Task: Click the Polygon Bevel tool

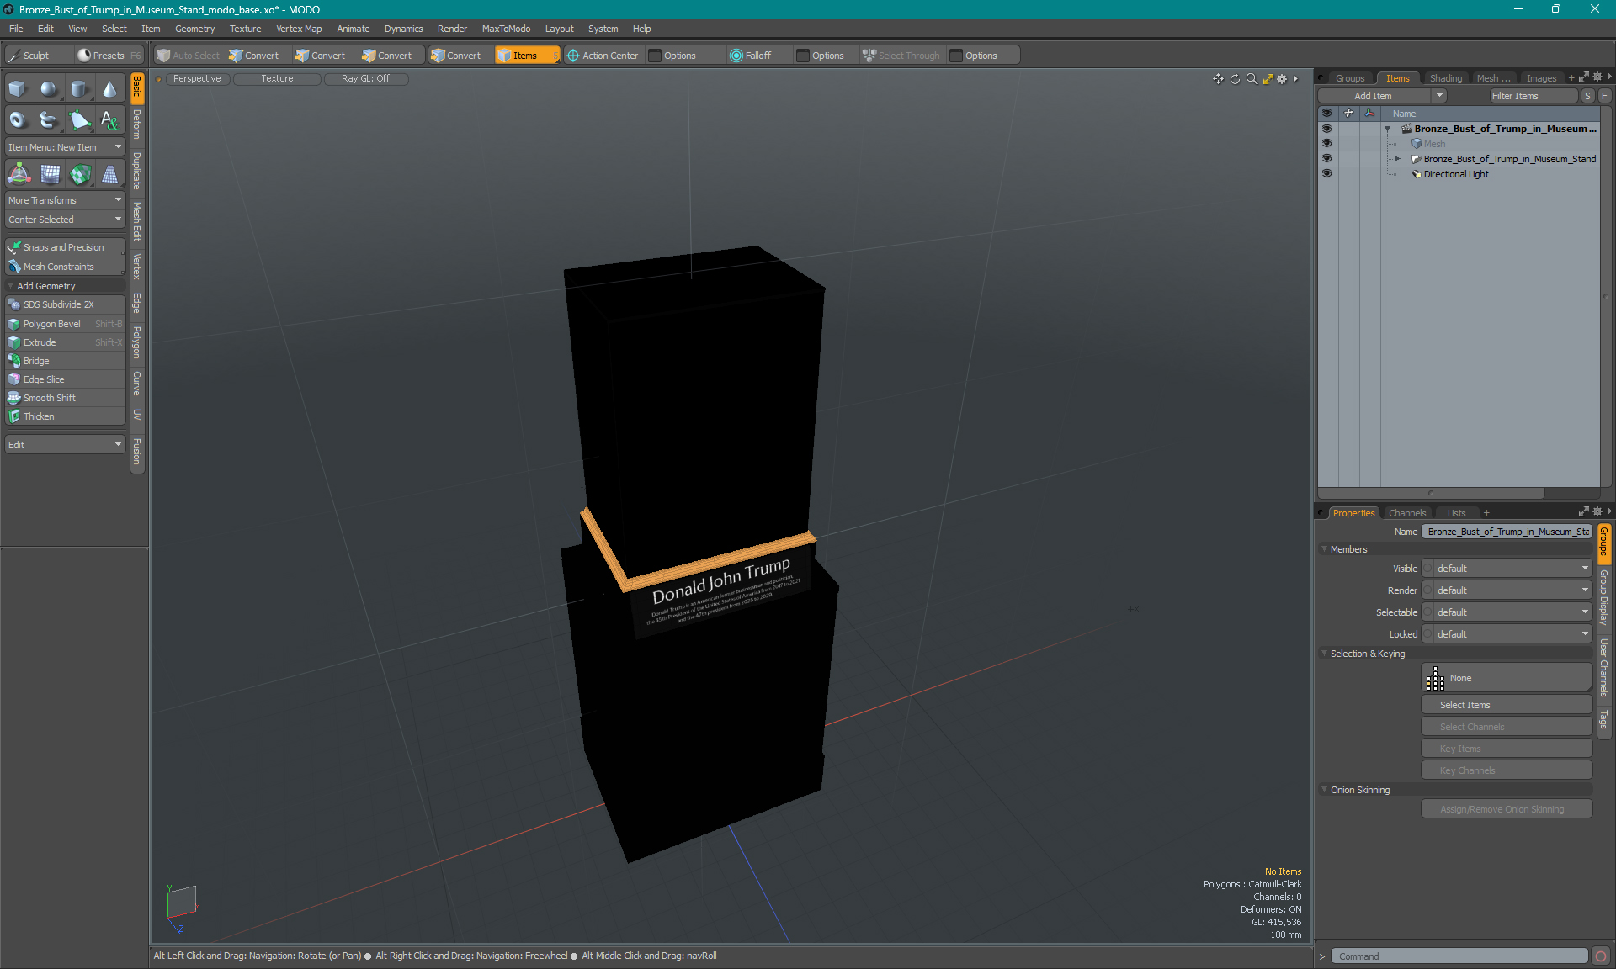Action: pos(65,324)
